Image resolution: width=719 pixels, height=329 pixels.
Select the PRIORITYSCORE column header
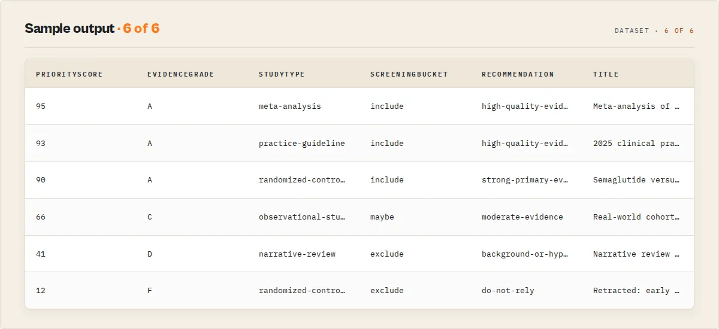[x=70, y=74]
